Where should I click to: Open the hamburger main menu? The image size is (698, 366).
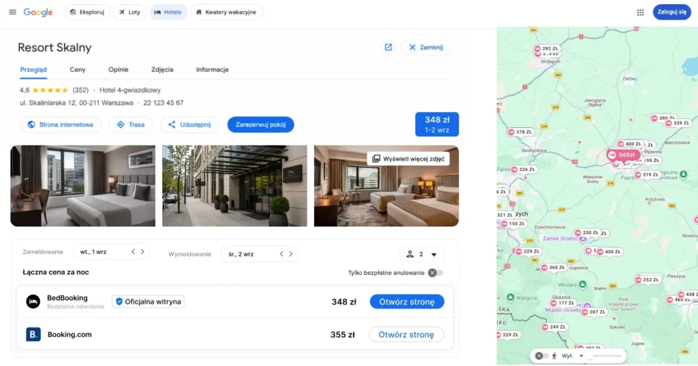coord(12,12)
